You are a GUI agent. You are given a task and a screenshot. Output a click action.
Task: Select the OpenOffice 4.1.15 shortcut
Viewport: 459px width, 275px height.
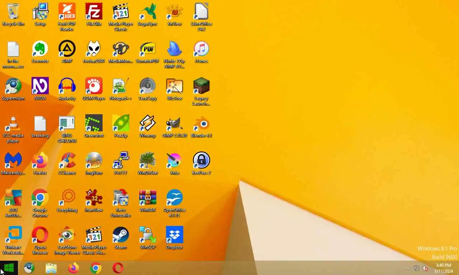[175, 198]
